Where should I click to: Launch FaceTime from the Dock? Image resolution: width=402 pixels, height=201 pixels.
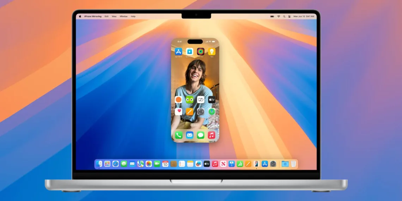tap(157, 164)
